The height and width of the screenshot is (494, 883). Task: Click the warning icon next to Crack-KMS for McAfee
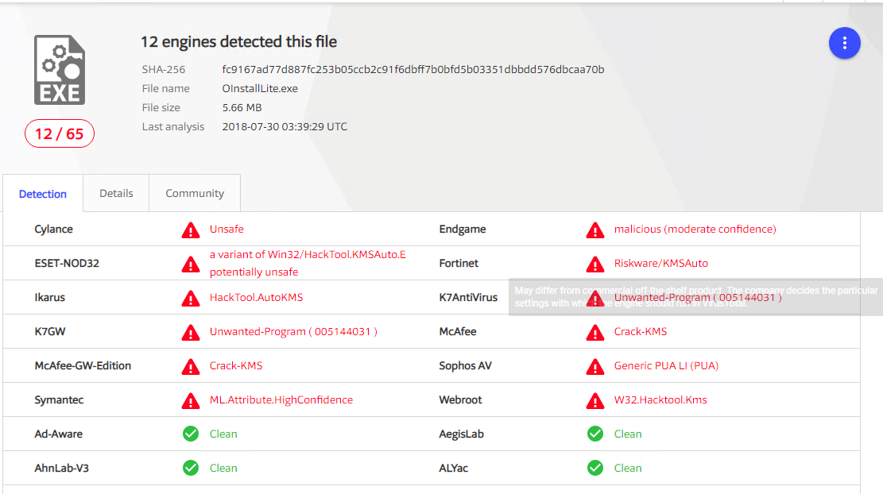click(595, 333)
